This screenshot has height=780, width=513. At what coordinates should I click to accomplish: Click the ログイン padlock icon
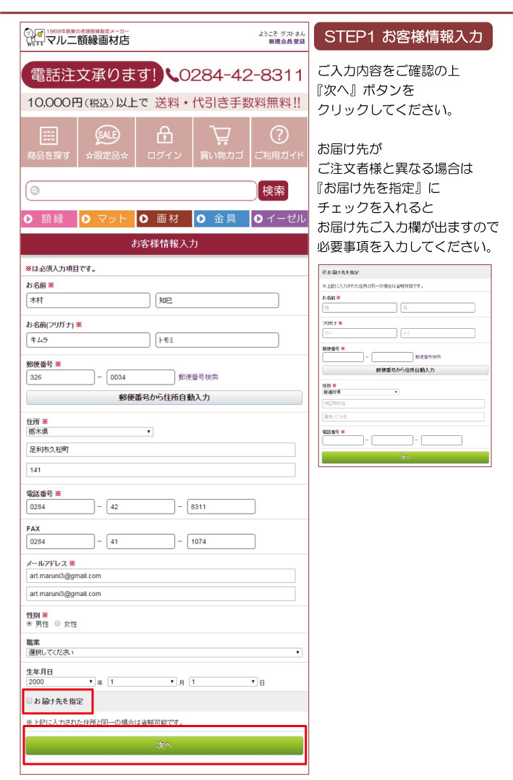tap(164, 135)
